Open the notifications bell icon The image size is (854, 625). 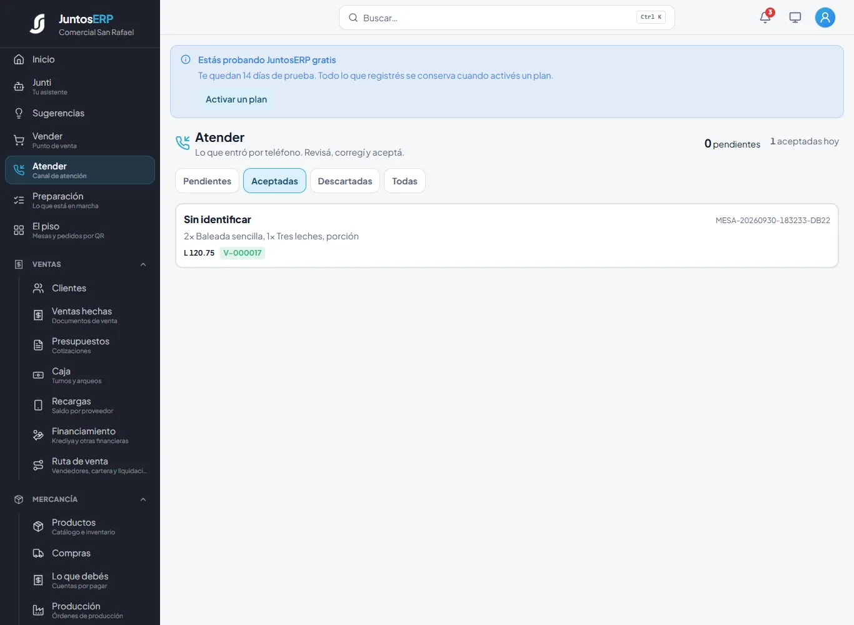[x=765, y=17]
